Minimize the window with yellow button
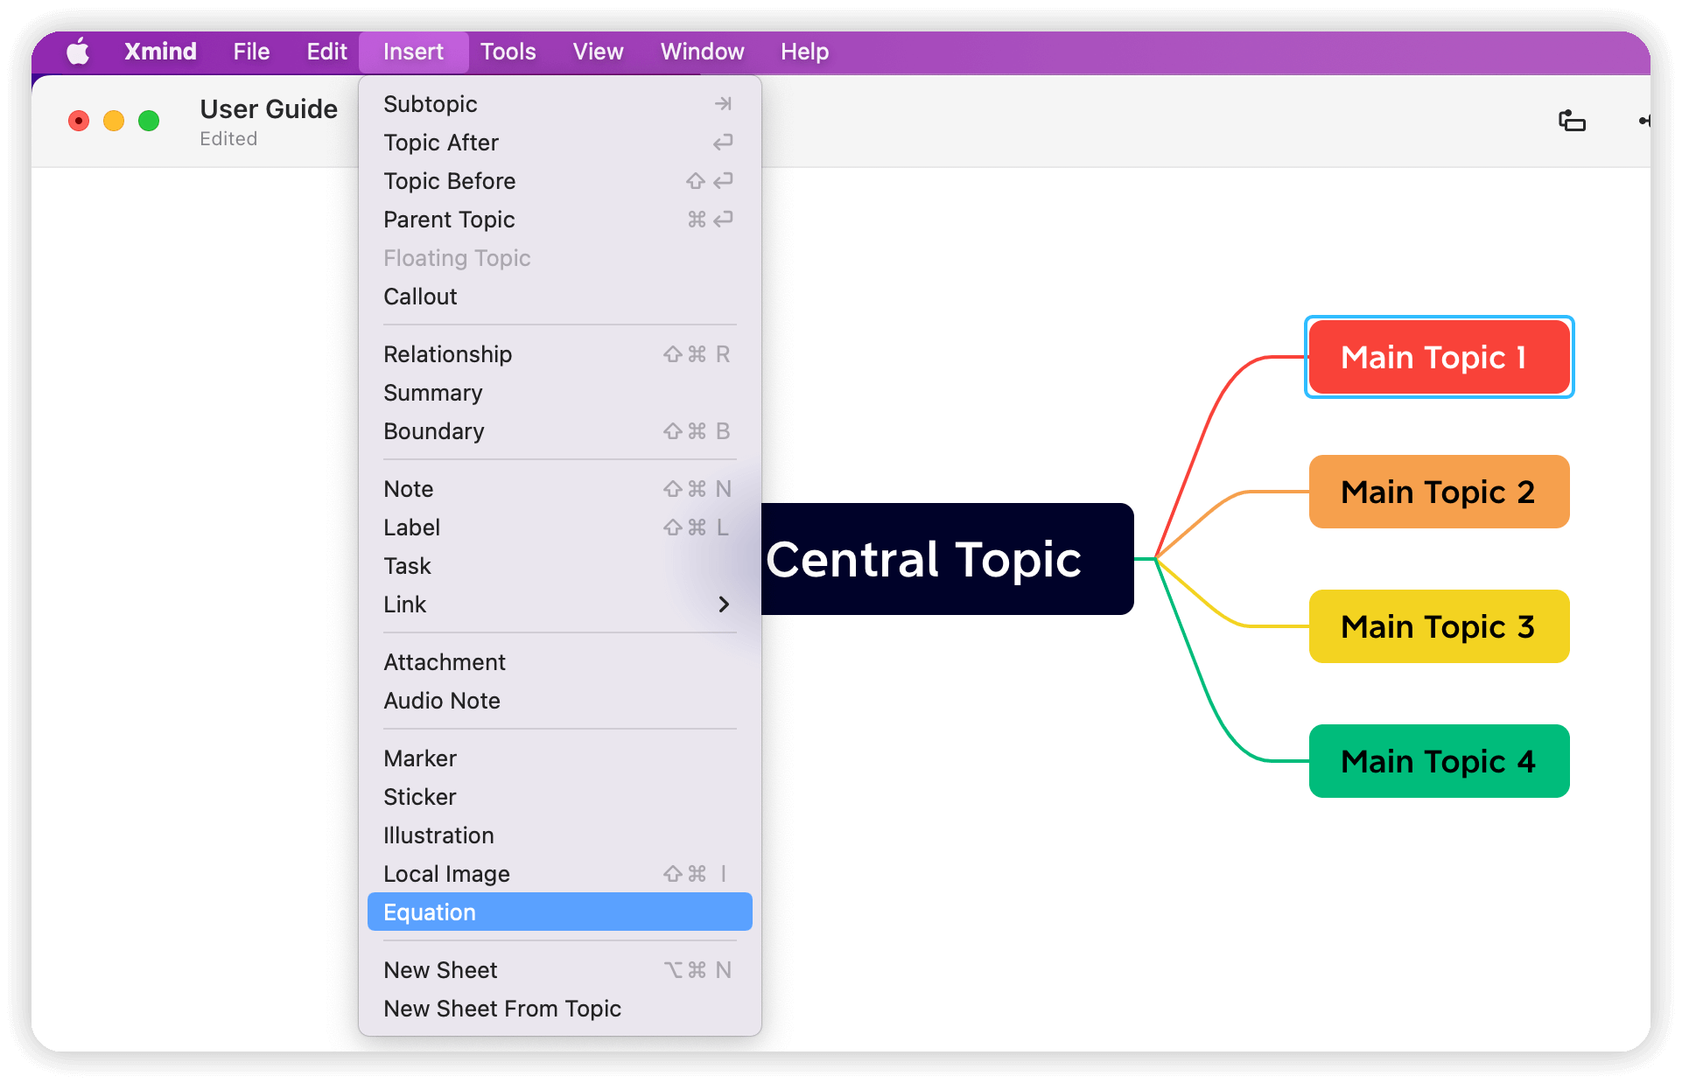The image size is (1682, 1083). click(114, 121)
